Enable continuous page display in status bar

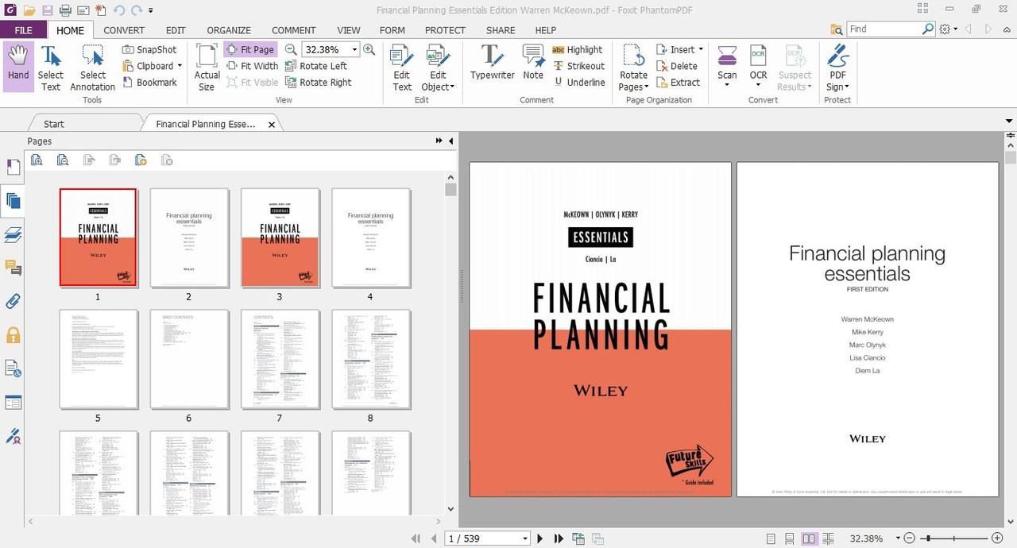click(x=789, y=538)
